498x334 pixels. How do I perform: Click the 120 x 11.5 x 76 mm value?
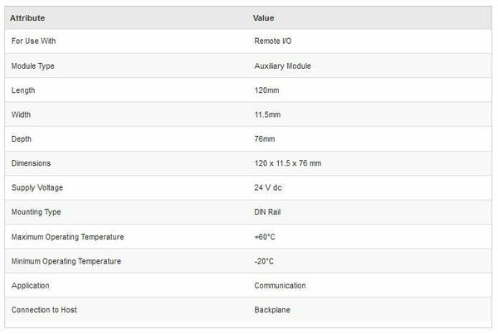(x=287, y=163)
